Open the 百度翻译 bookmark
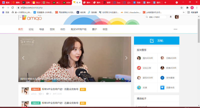The width and height of the screenshot is (200, 108). point(43,12)
